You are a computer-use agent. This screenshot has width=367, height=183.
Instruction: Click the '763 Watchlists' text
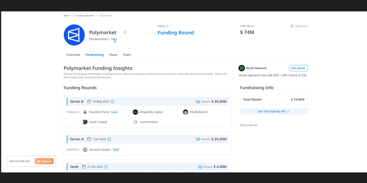(98, 39)
